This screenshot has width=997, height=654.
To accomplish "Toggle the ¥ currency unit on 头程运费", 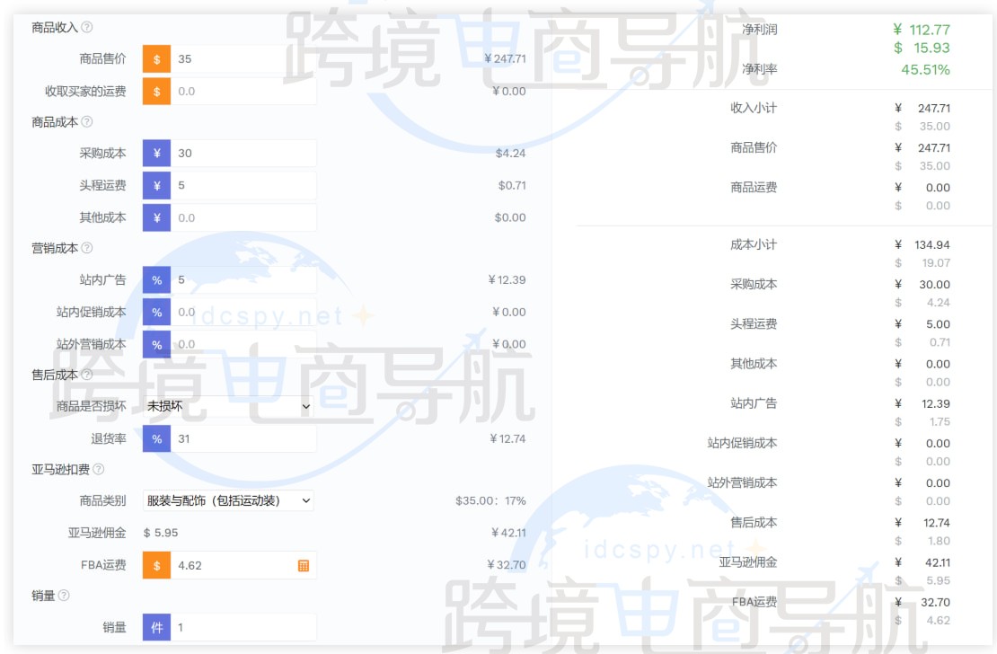I will coord(156,185).
